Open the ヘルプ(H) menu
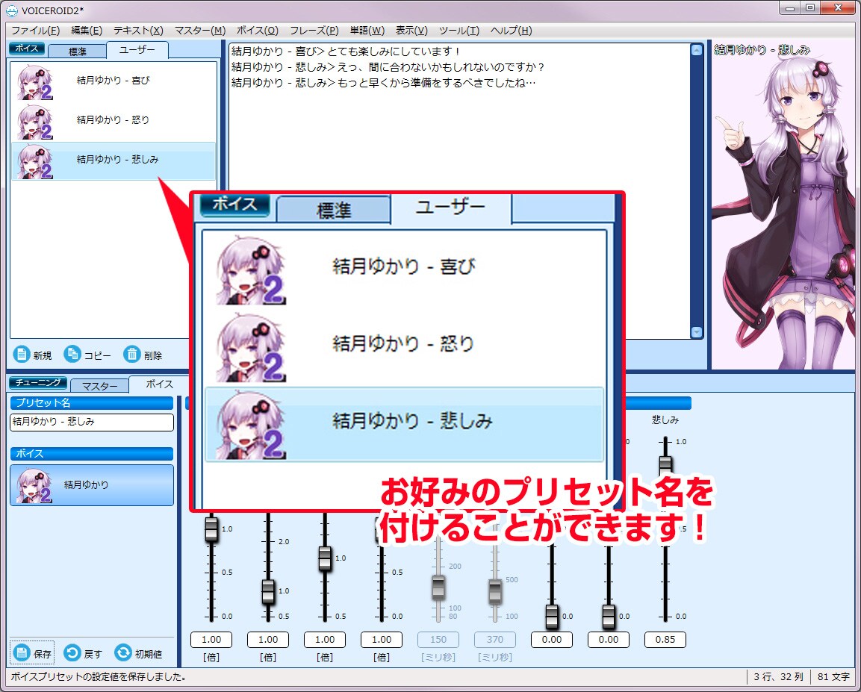 (512, 30)
